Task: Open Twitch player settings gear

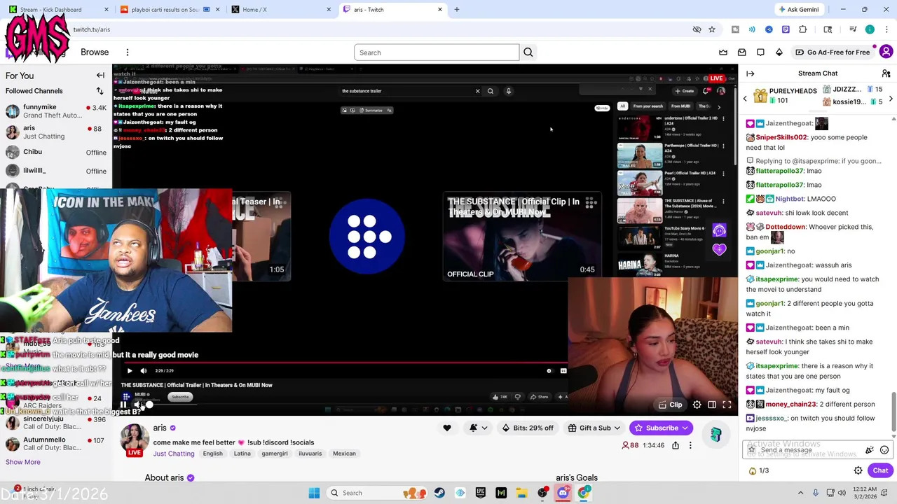Action: 697,405
